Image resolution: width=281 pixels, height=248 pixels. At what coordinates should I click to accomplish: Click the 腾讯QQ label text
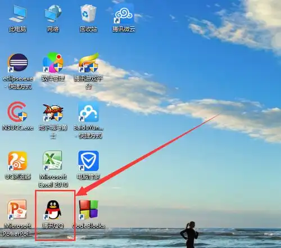coord(53,226)
